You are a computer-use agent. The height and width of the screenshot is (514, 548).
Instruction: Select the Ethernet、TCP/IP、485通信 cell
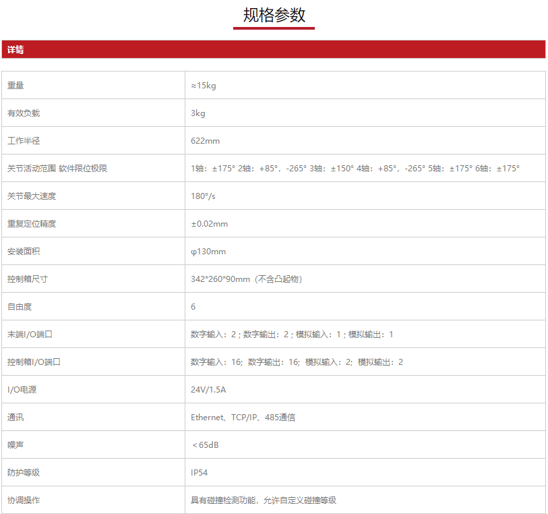pyautogui.click(x=243, y=418)
